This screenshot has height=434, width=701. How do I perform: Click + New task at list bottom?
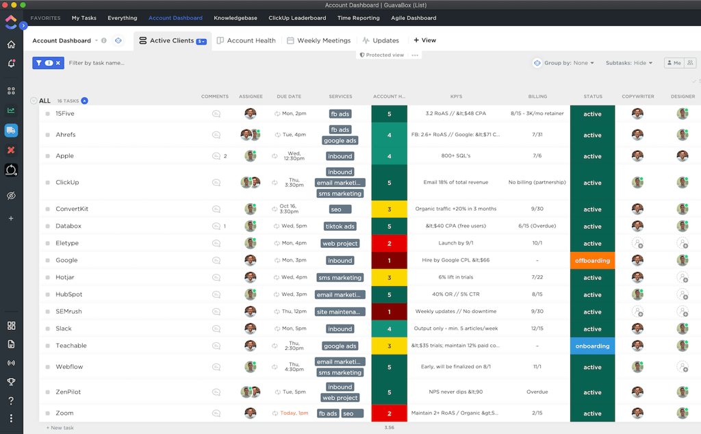click(x=60, y=428)
